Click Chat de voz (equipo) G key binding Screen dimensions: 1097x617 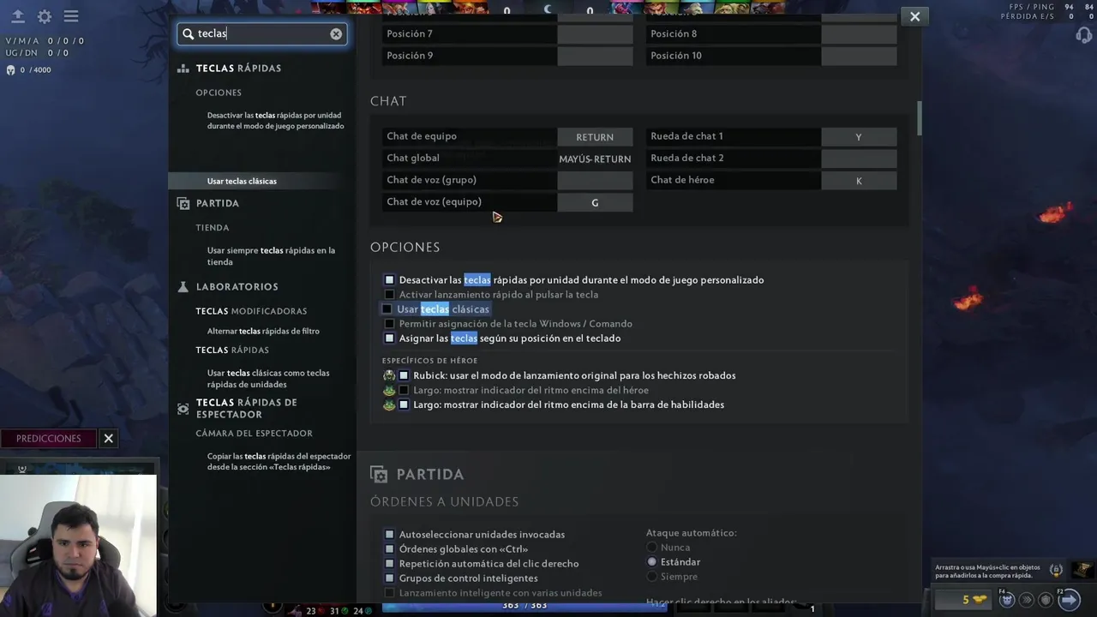coord(595,203)
